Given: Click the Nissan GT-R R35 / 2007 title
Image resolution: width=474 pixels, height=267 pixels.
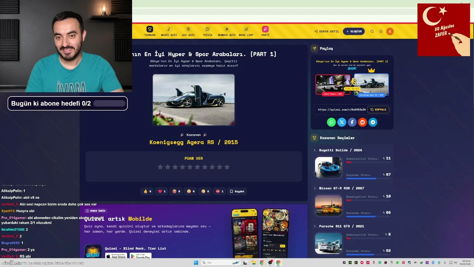Looking at the screenshot, I should click(341, 188).
